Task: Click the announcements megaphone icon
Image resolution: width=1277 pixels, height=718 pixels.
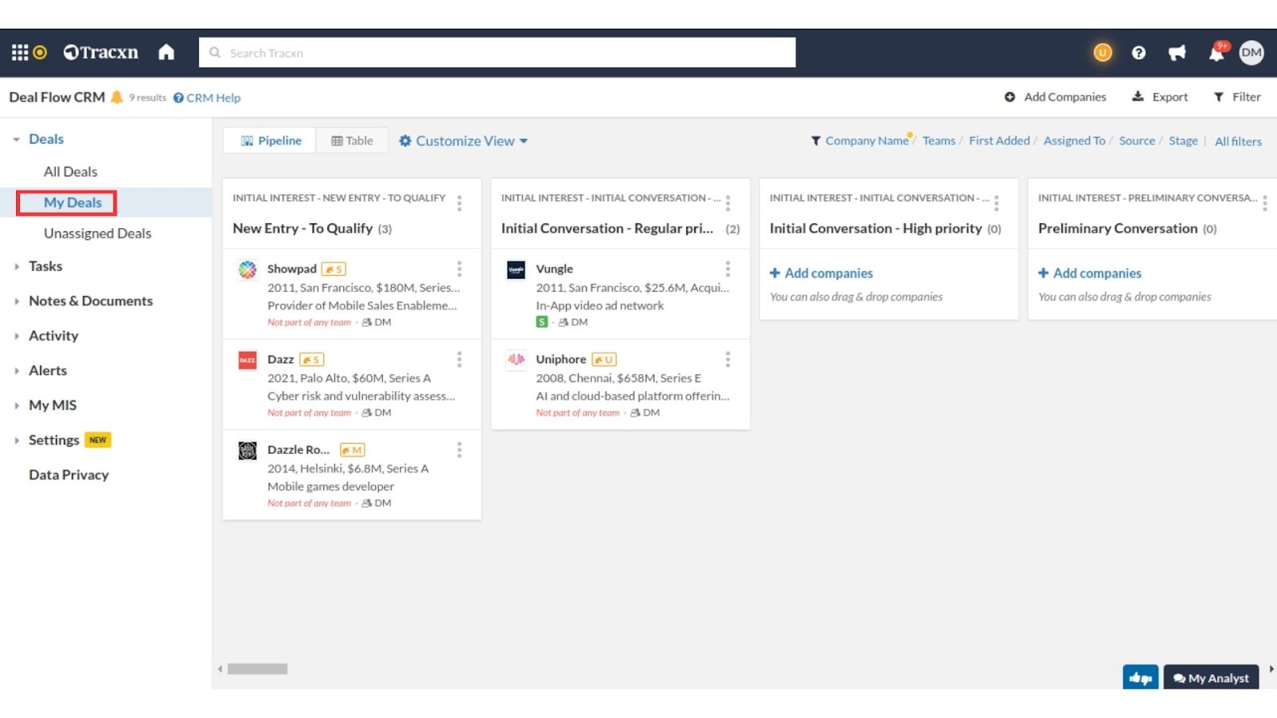Action: point(1176,53)
